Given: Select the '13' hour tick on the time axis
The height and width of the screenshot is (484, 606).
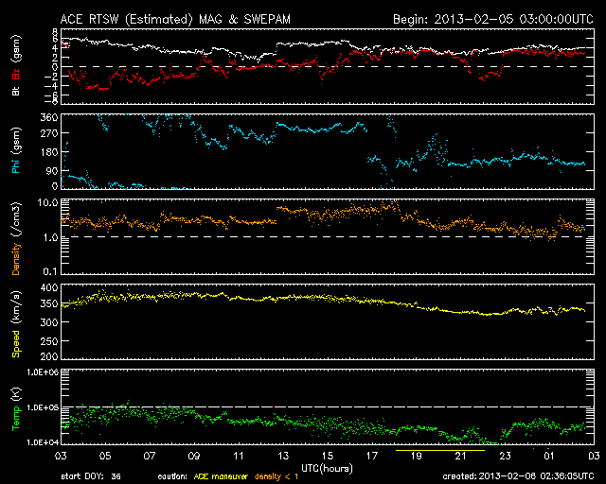Looking at the screenshot, I should (283, 456).
